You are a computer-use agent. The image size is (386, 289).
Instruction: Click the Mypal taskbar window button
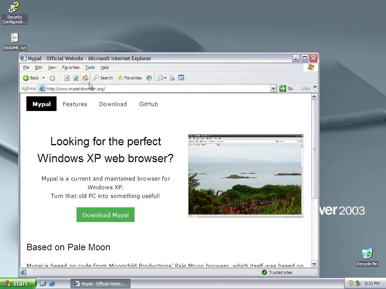tap(100, 284)
